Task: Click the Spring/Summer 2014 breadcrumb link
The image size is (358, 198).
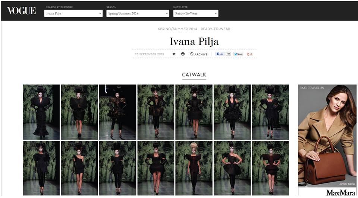Action: (x=178, y=29)
